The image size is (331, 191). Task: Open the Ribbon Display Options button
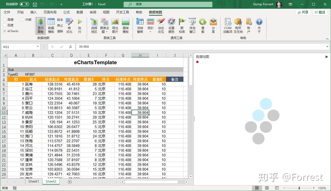pyautogui.click(x=291, y=4)
